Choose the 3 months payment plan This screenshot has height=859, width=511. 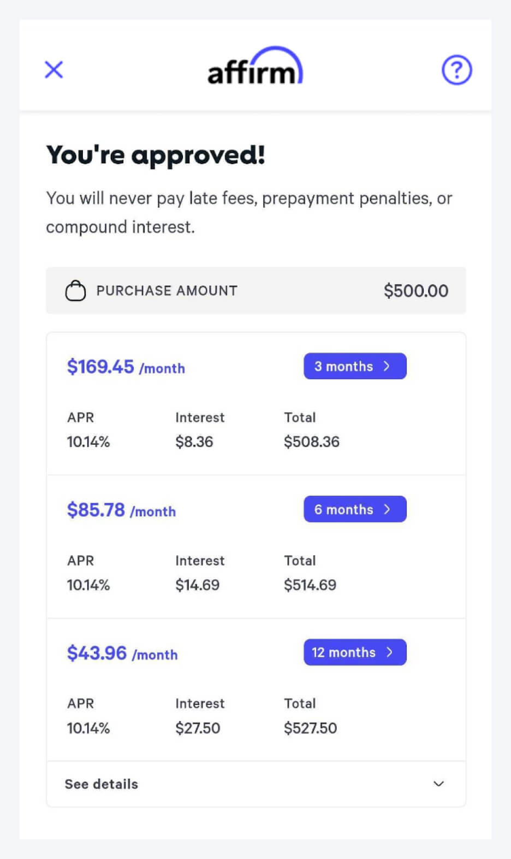click(x=355, y=366)
